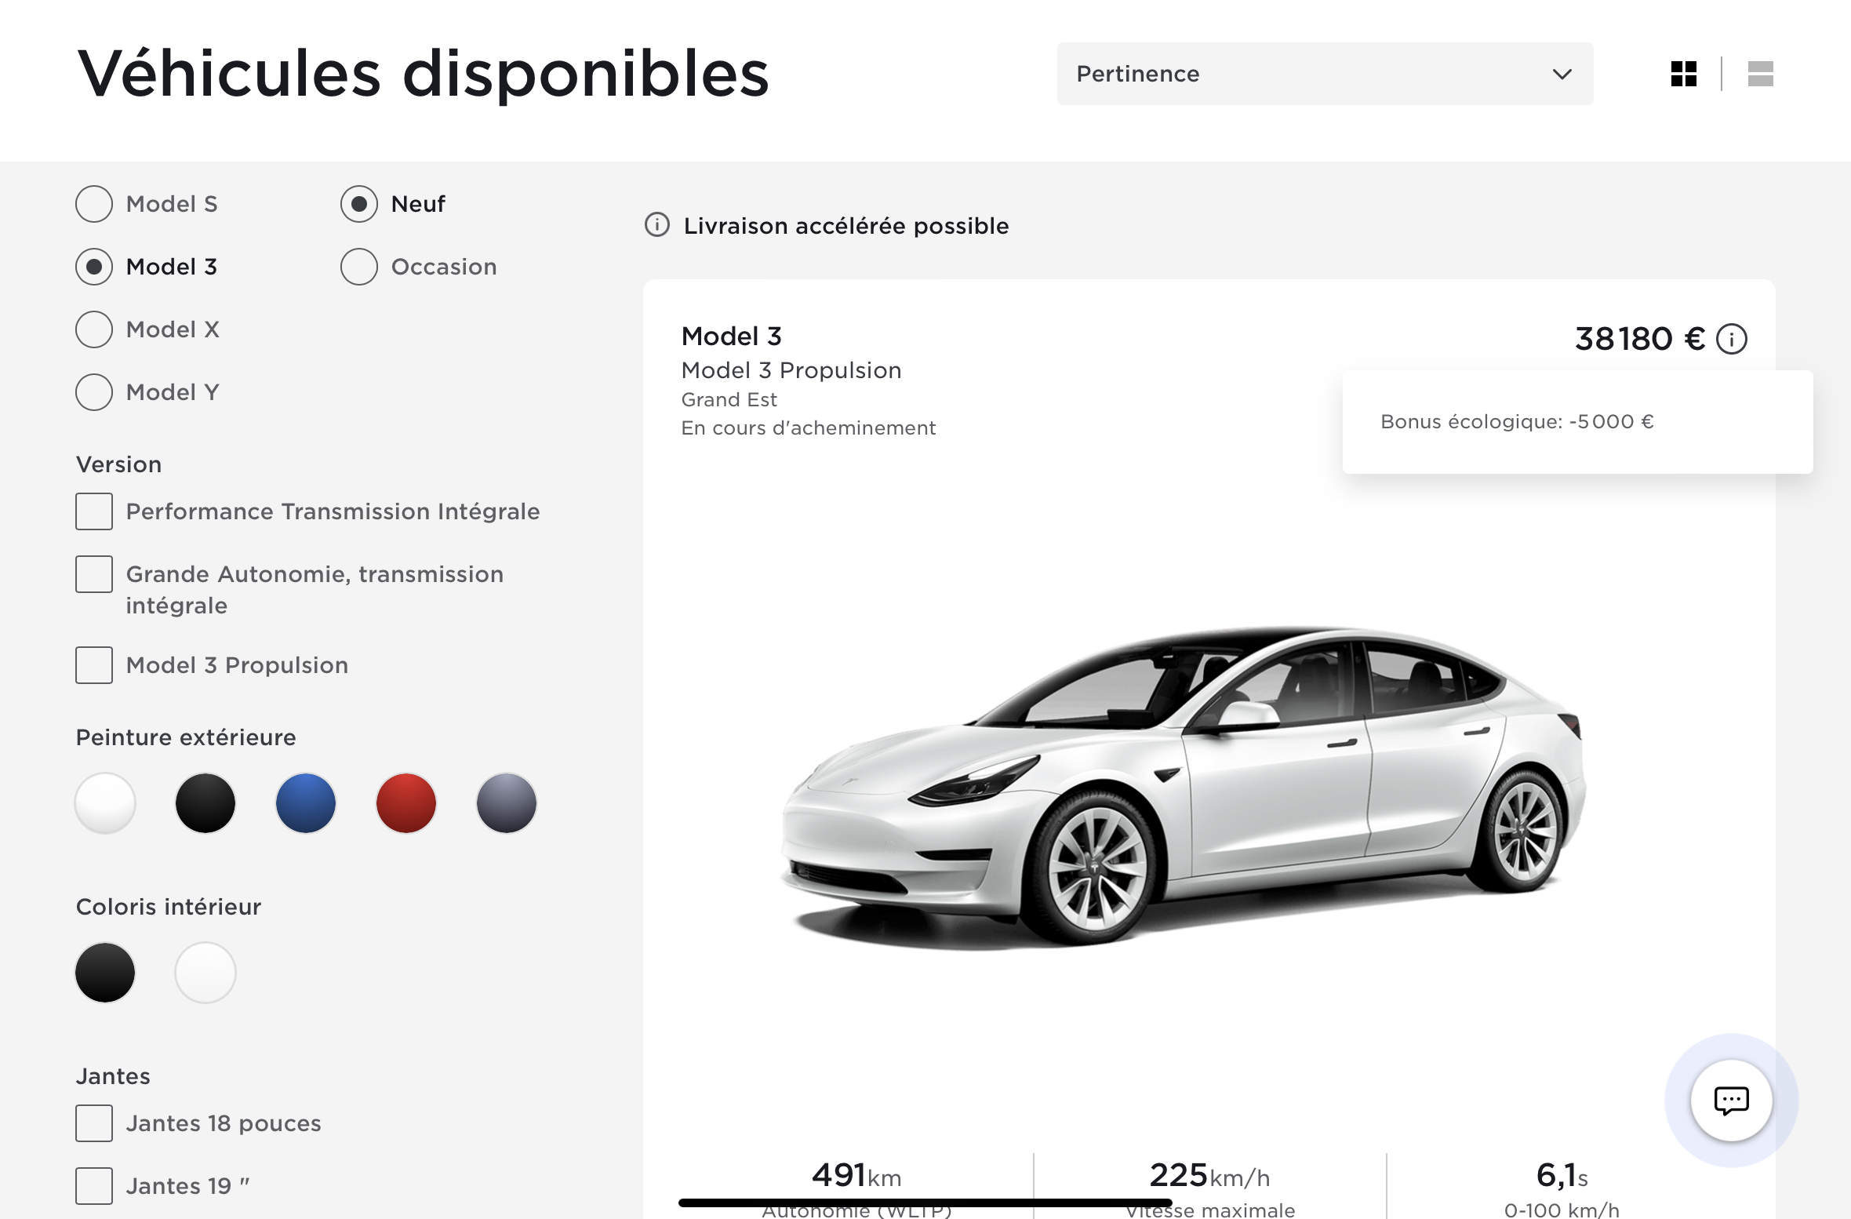Click the info icon beside Livraison accélérée possible
The width and height of the screenshot is (1851, 1219).
point(656,225)
